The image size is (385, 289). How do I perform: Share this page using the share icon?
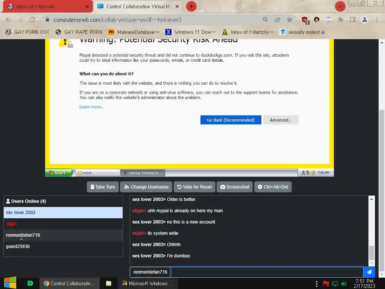coord(277,20)
